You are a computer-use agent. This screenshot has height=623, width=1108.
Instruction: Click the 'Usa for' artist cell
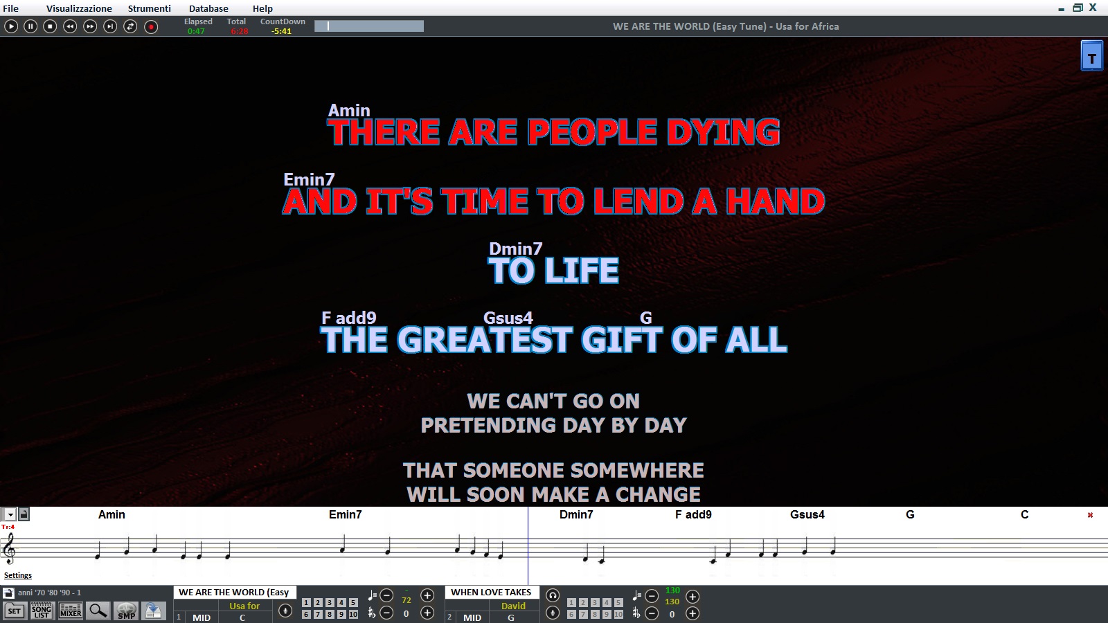[244, 606]
